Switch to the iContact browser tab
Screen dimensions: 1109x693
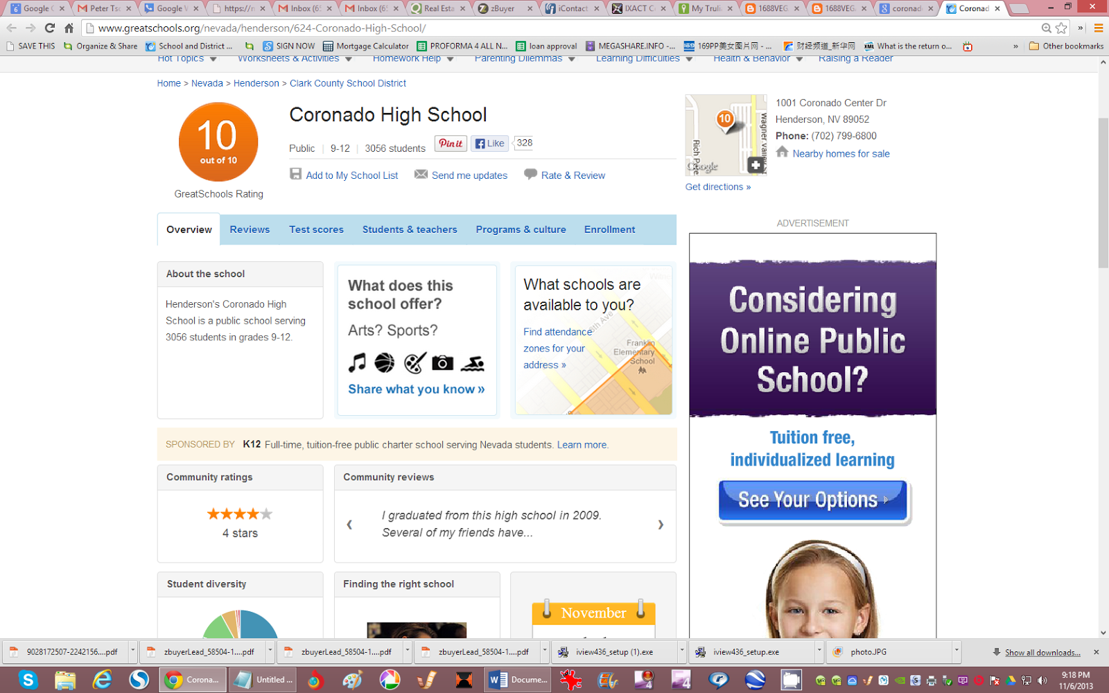click(x=570, y=8)
